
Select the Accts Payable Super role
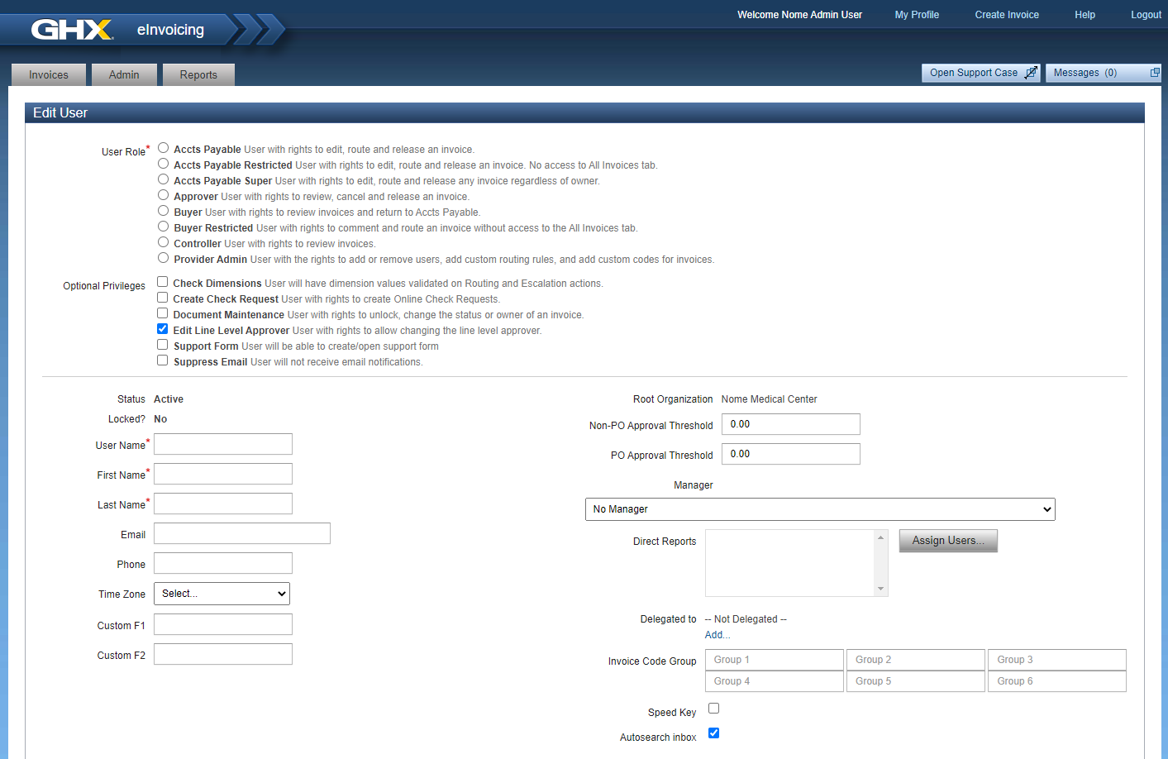tap(164, 179)
